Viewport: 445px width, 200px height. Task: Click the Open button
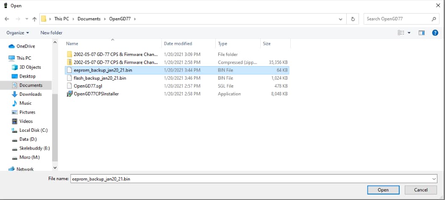(383, 190)
